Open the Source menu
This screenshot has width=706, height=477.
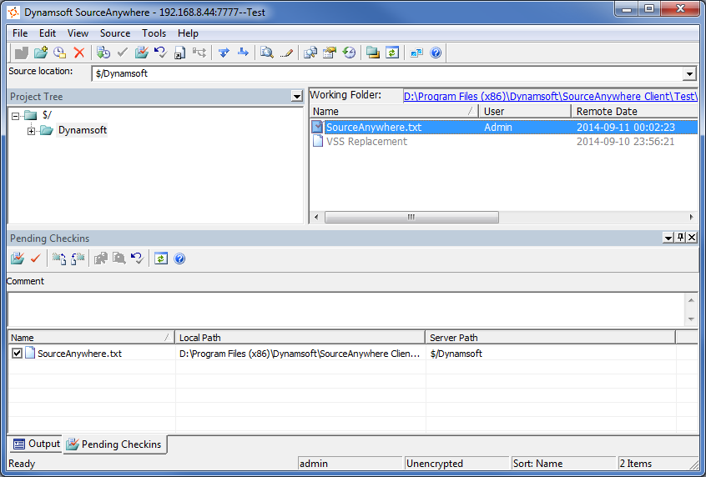click(114, 33)
